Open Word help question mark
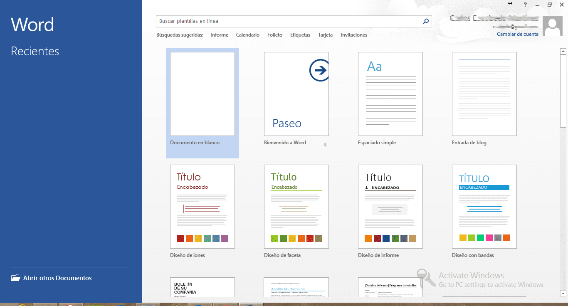Image resolution: width=568 pixels, height=306 pixels. 525,4
